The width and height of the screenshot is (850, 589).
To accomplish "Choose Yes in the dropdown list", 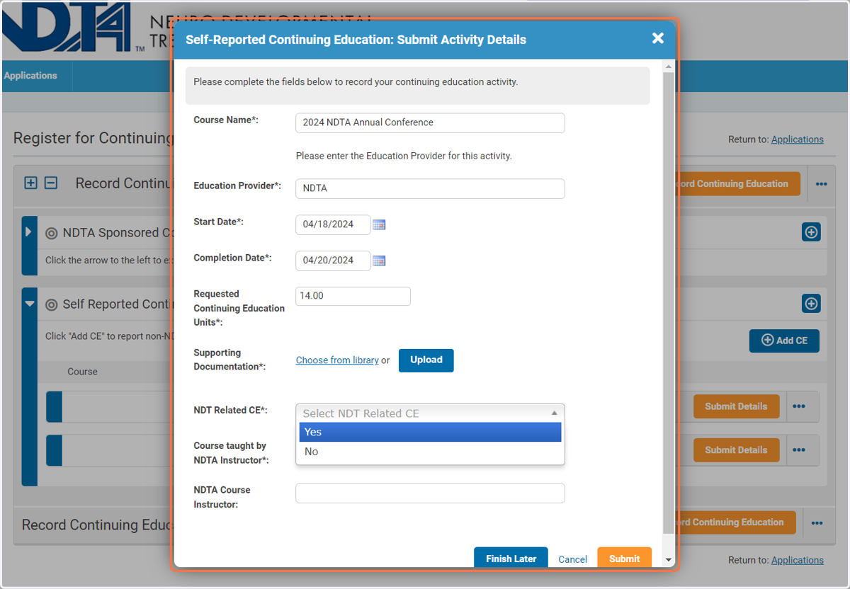I will pyautogui.click(x=430, y=432).
